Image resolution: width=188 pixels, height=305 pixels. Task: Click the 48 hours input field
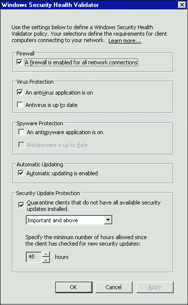click(x=34, y=257)
